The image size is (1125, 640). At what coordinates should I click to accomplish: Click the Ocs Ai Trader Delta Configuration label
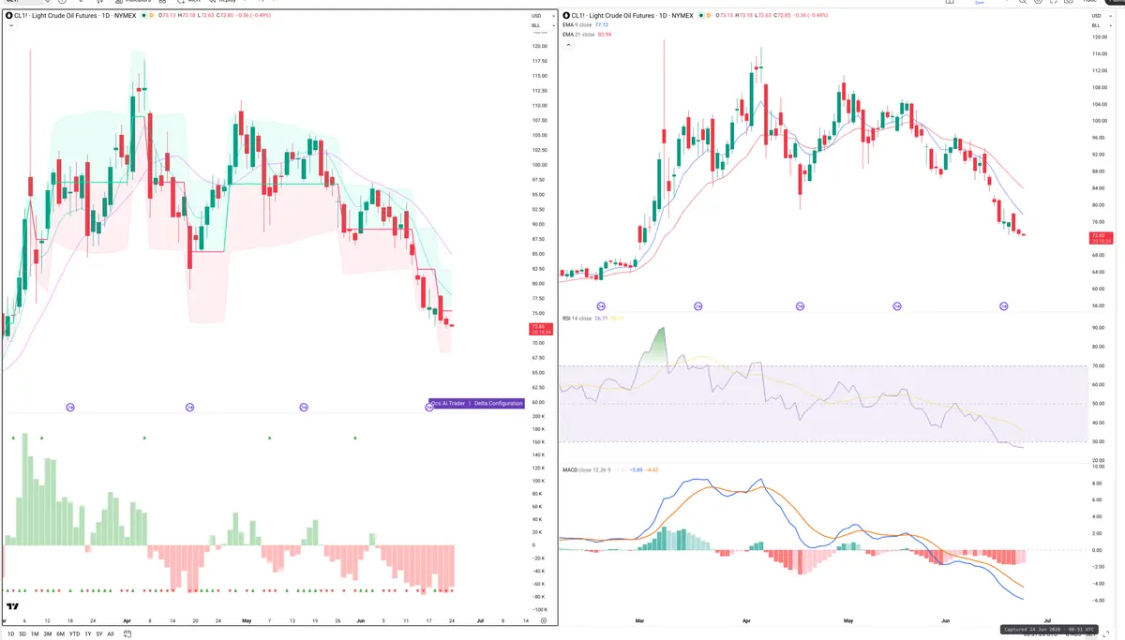(476, 403)
